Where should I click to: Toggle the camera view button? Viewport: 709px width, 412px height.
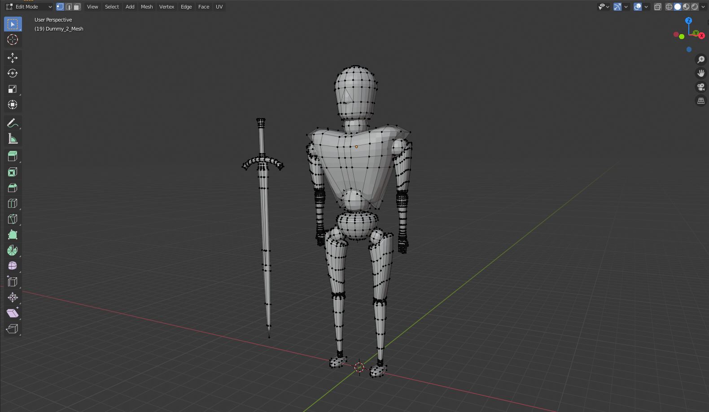pyautogui.click(x=701, y=87)
